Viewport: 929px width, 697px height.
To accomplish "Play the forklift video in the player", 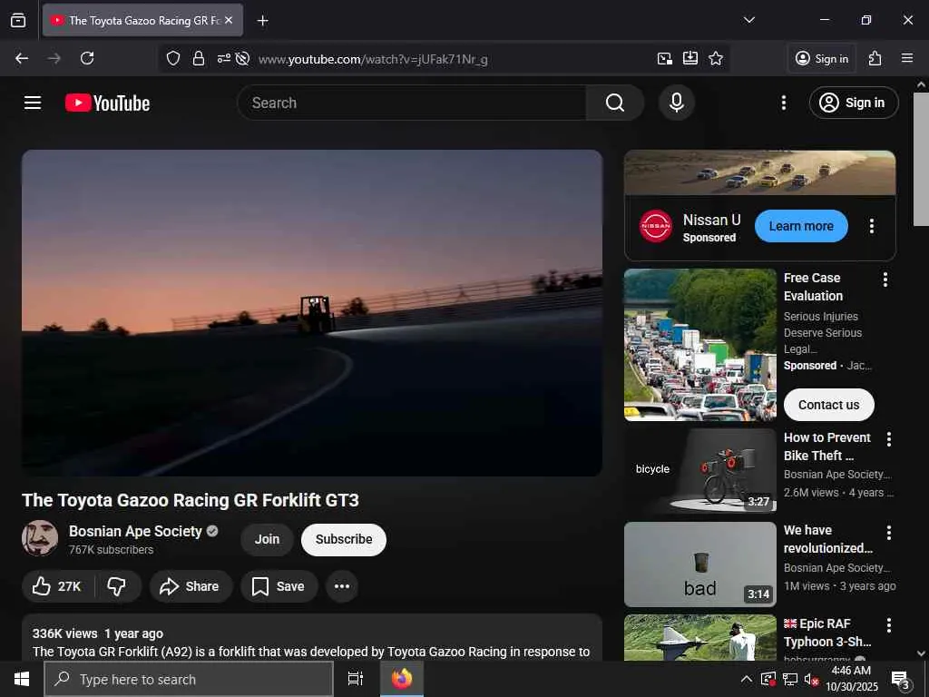I will (312, 312).
